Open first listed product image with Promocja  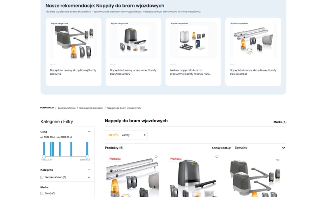pos(132,178)
